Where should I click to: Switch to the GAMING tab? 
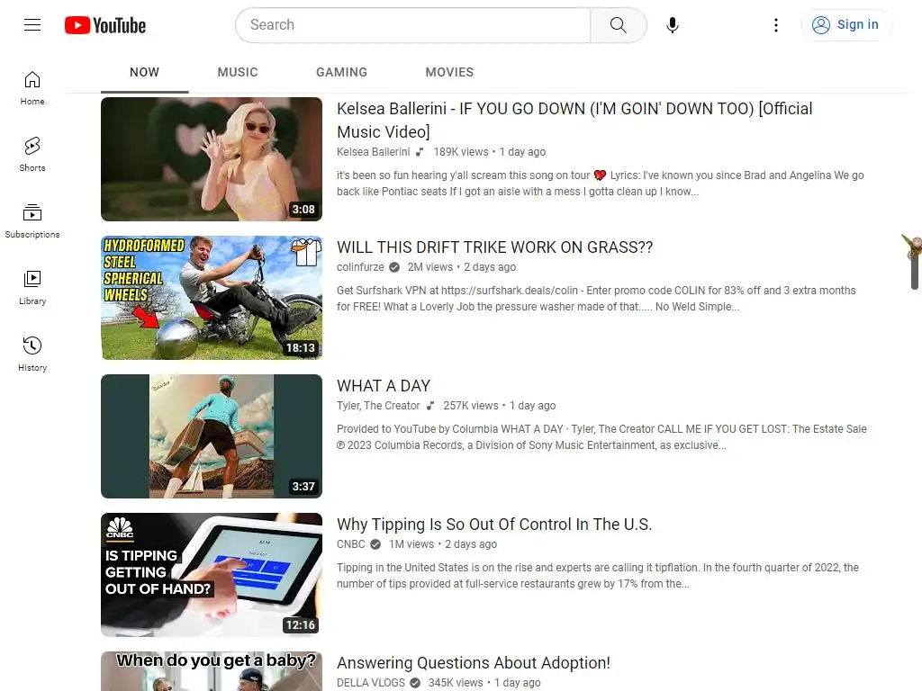341,72
